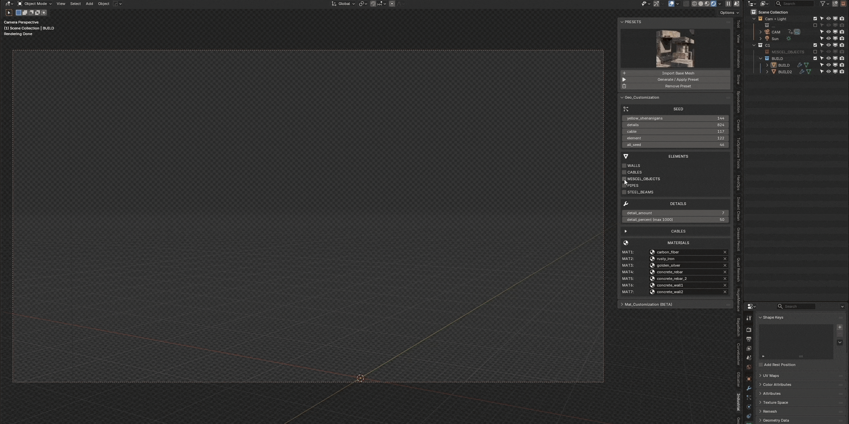Switch viewport to material preview shading
Viewport: 849px width, 424px height.
707,4
